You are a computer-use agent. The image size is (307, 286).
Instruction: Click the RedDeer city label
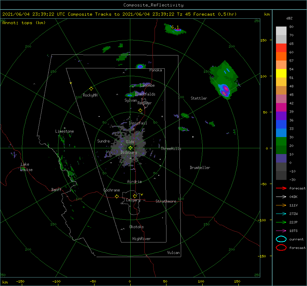pyautogui.click(x=145, y=103)
